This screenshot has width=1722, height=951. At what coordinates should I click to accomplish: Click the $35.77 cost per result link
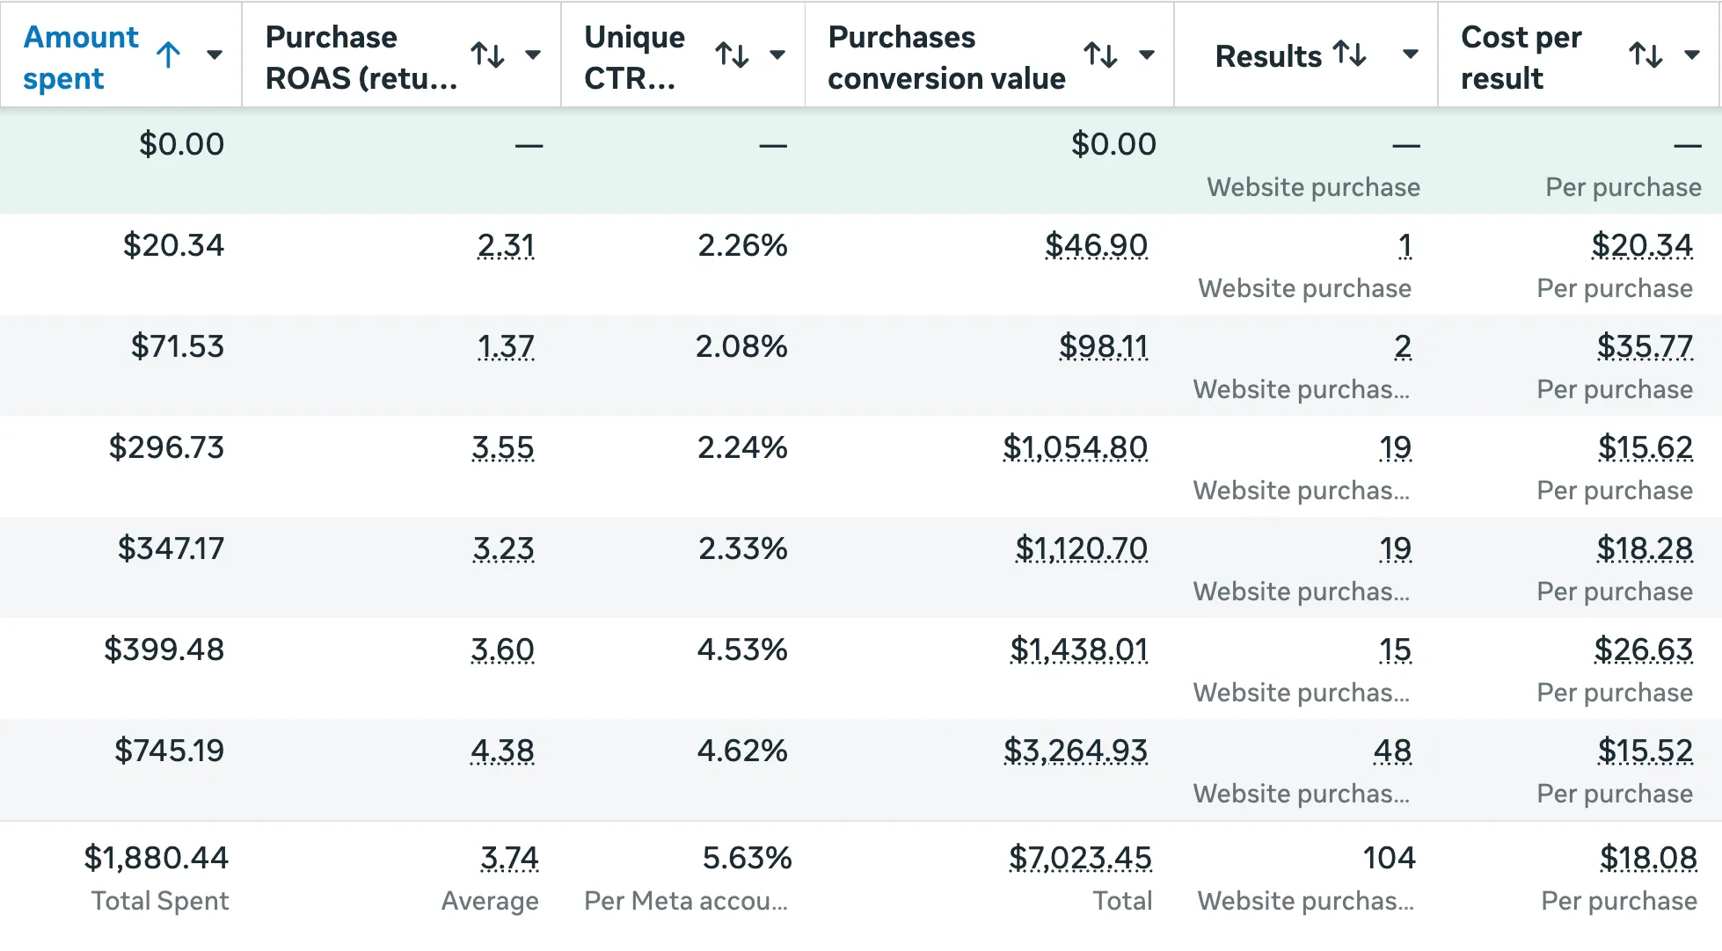tap(1645, 346)
